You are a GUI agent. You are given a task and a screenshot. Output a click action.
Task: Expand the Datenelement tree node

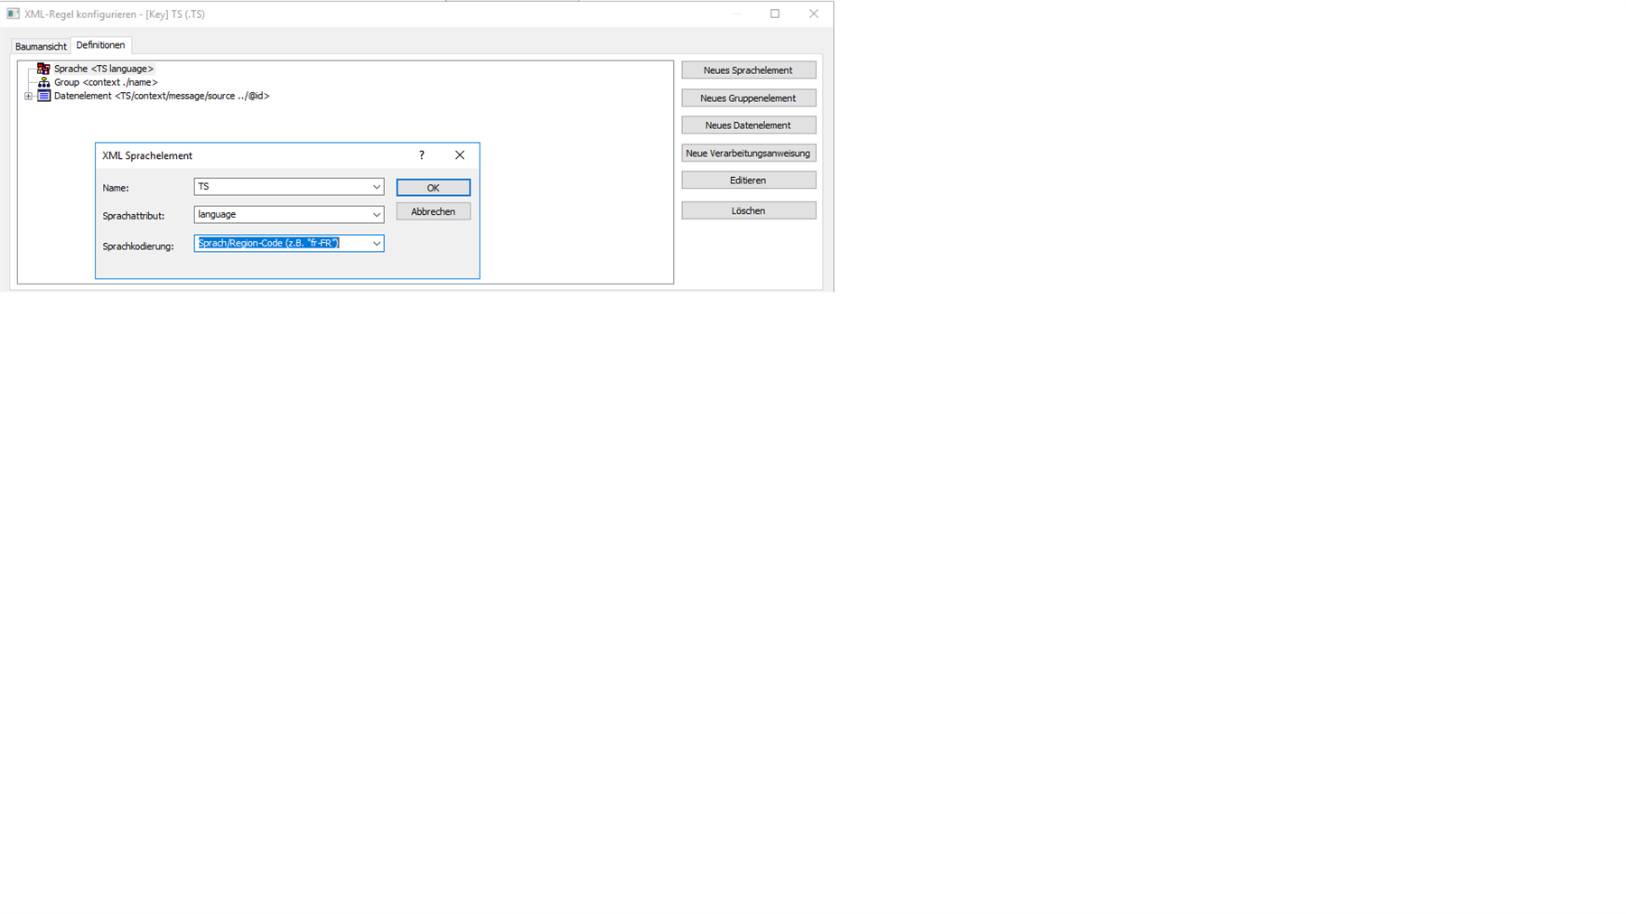[x=28, y=96]
